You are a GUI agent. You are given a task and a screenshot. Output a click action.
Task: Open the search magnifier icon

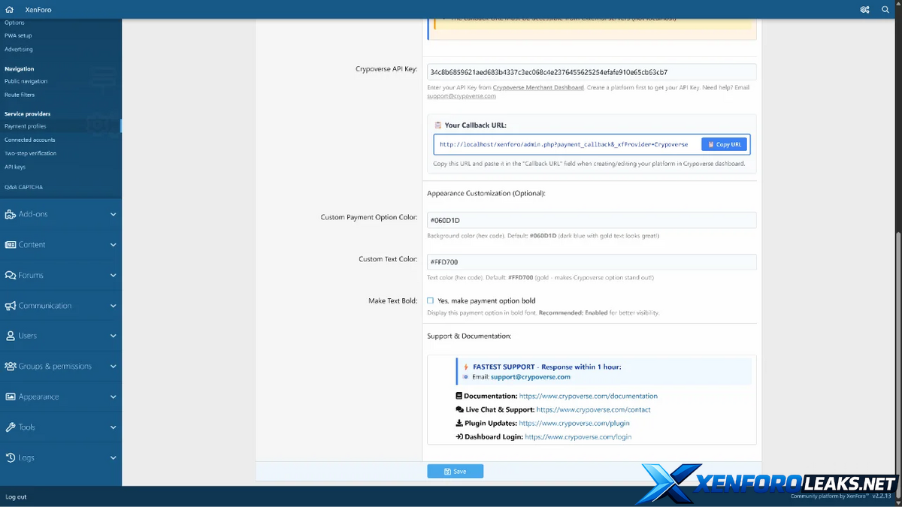(887, 10)
